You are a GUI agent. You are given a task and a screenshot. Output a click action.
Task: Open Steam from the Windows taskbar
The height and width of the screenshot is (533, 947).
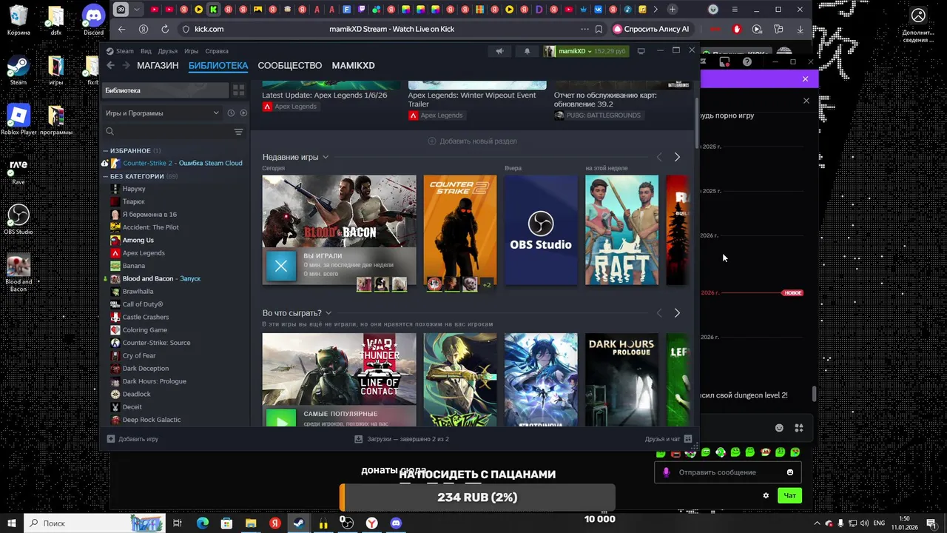pos(299,523)
